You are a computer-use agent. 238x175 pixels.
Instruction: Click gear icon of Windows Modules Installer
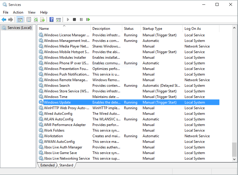pos(41,57)
